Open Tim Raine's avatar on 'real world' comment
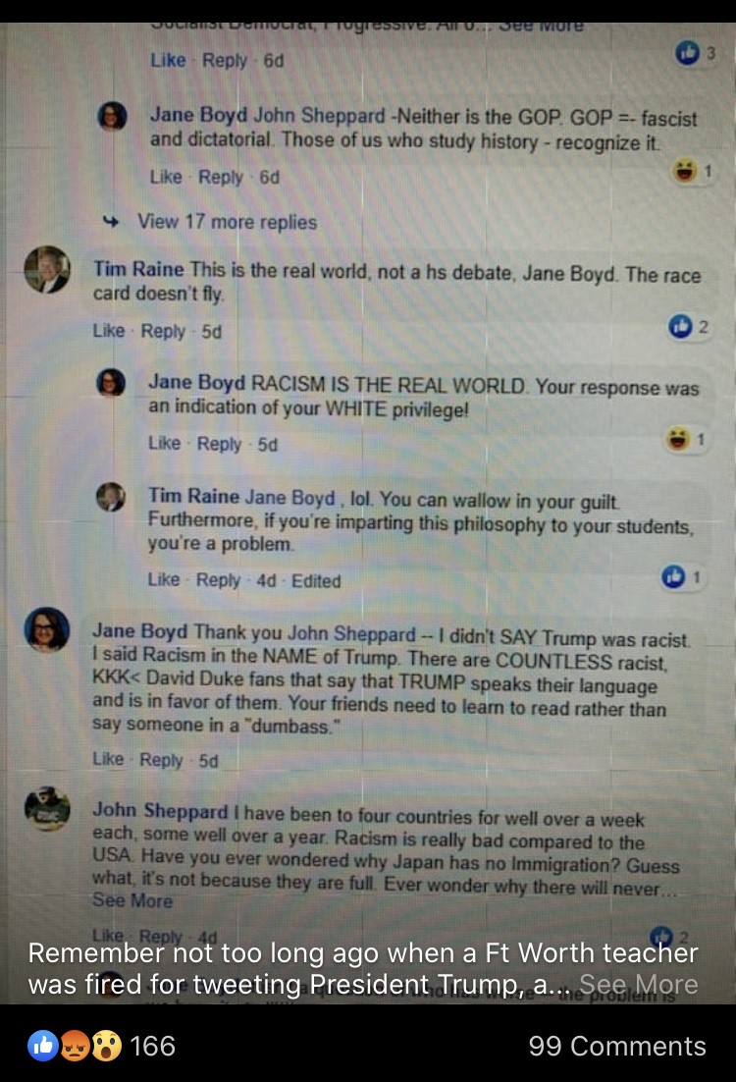This screenshot has width=736, height=1082. point(47,270)
